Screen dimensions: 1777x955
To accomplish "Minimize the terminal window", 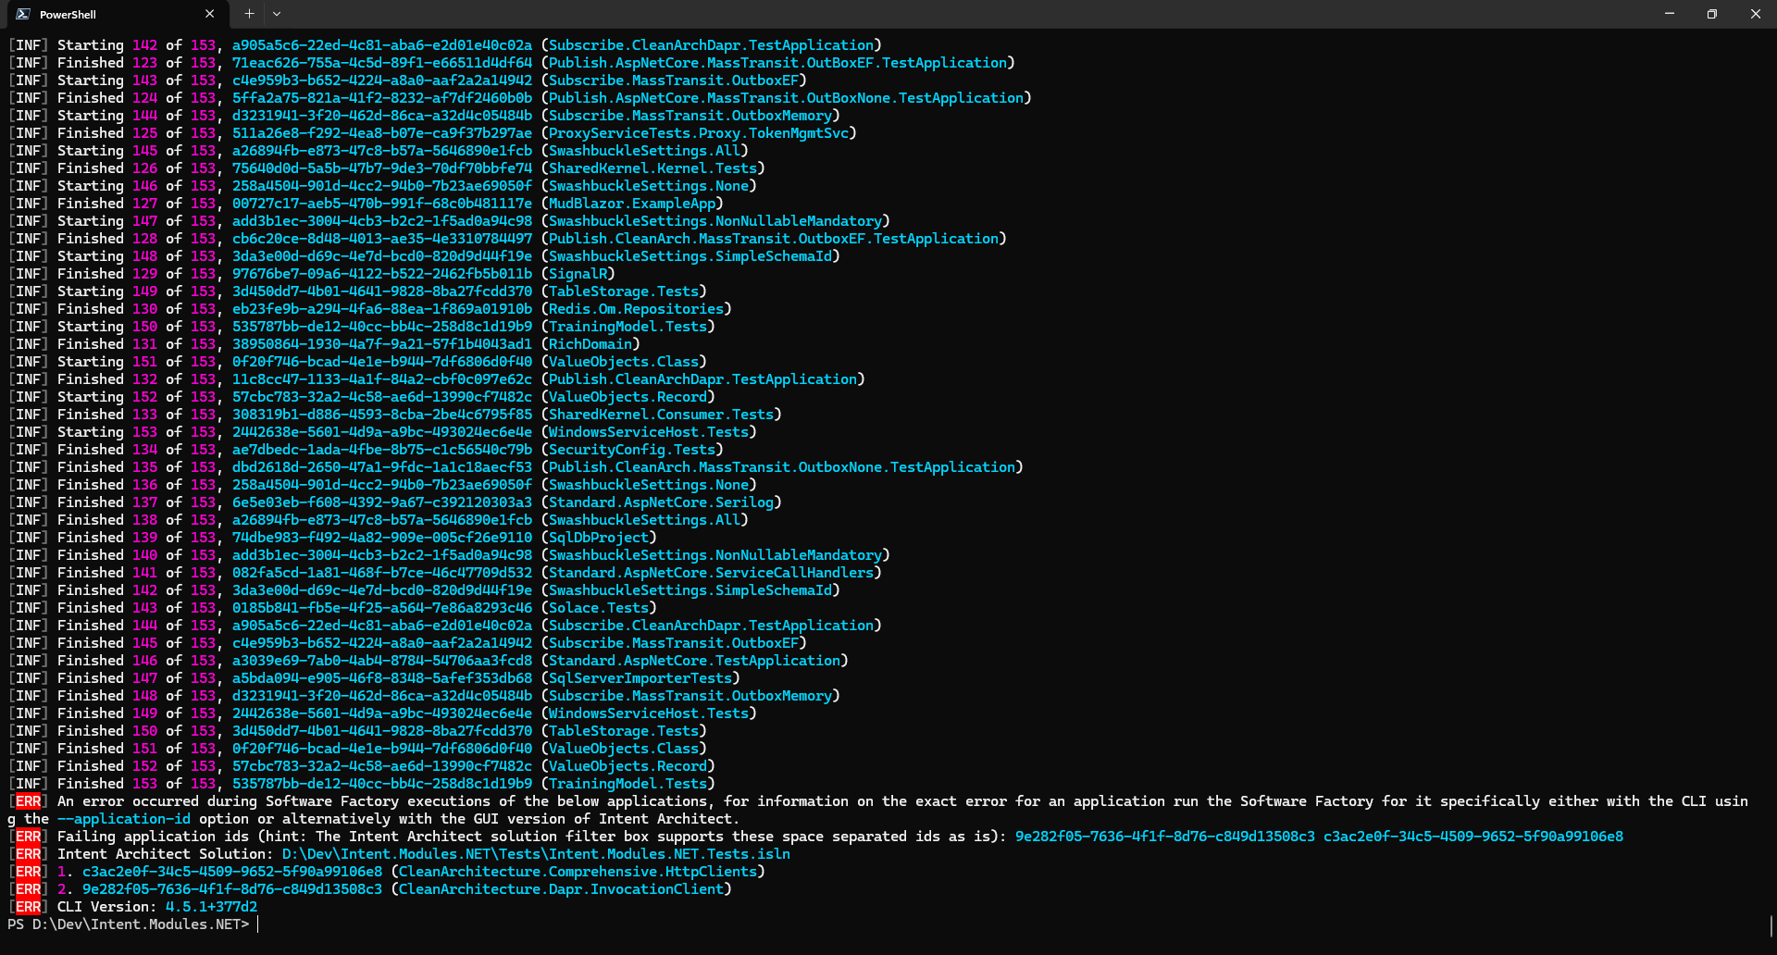I will tap(1669, 14).
